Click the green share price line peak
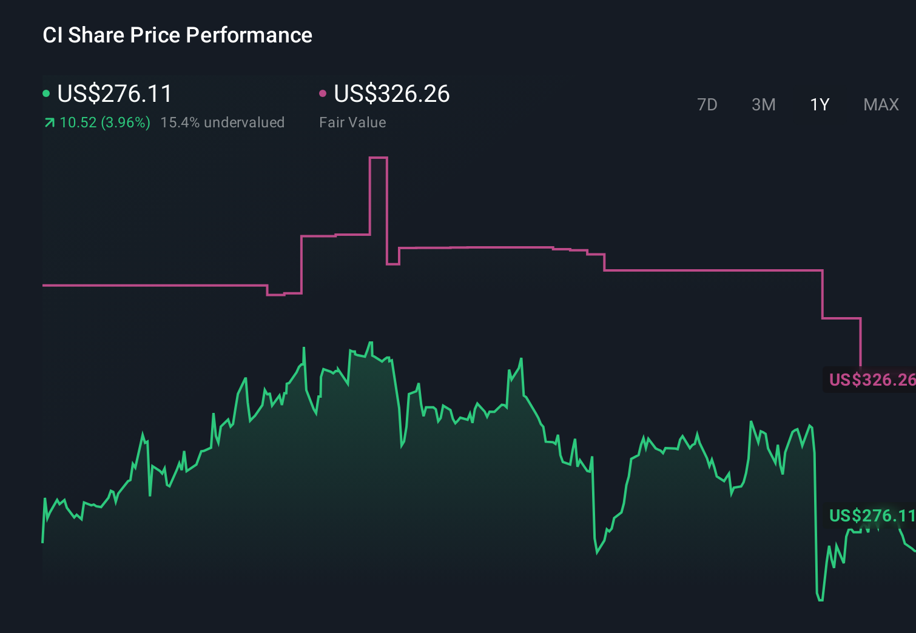 pos(371,341)
